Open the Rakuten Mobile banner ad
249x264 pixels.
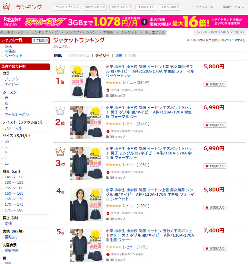[x=124, y=22]
